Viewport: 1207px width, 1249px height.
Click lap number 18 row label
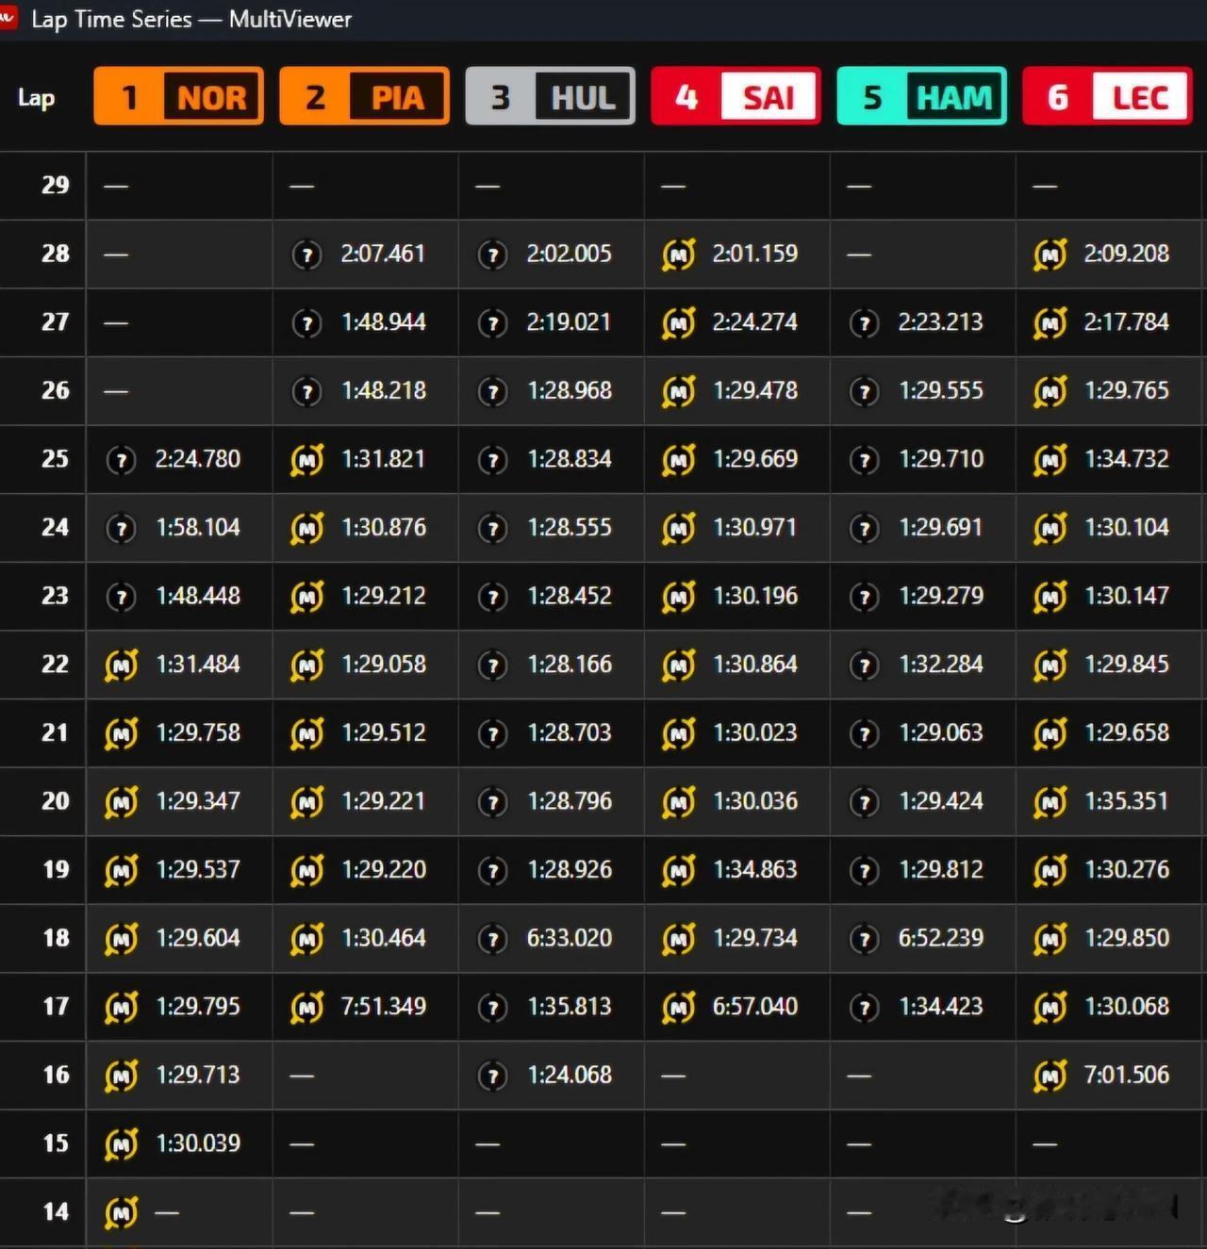tap(55, 938)
